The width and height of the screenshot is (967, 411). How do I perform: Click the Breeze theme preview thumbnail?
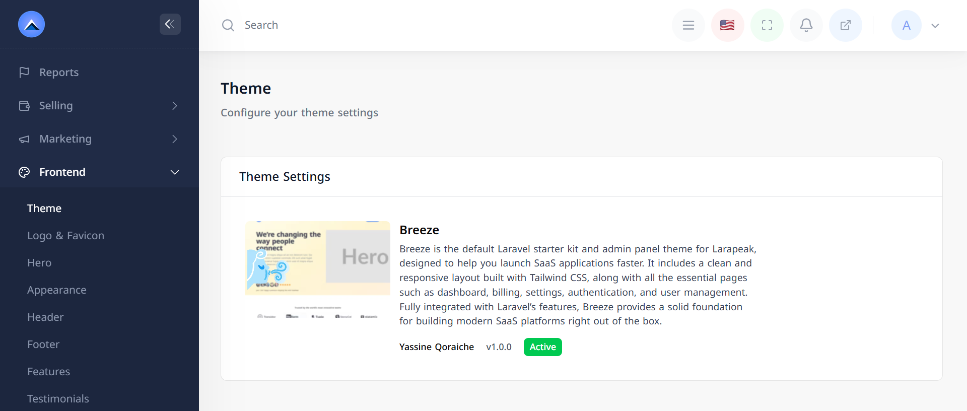click(x=317, y=269)
